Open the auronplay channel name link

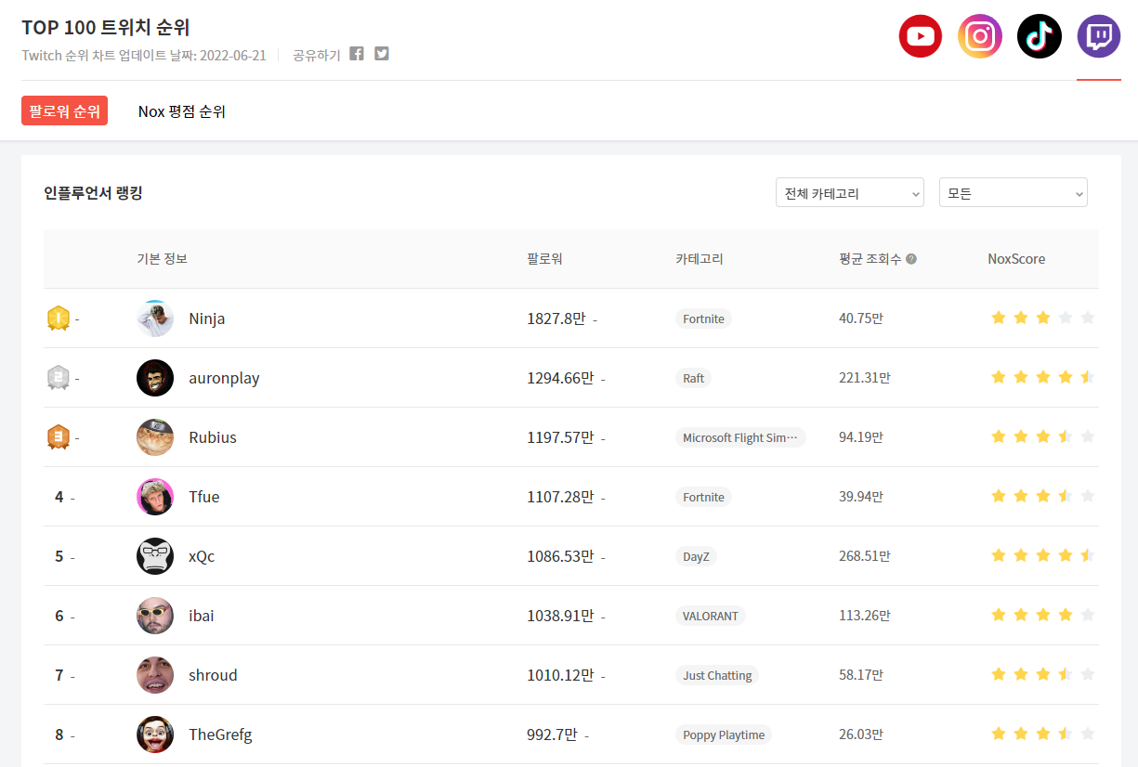point(224,378)
